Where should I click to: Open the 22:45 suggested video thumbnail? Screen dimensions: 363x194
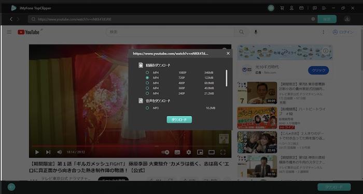[257, 142]
